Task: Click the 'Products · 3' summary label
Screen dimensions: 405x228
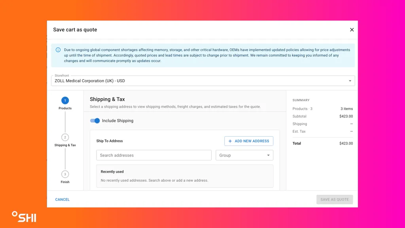Action: [x=303, y=109]
